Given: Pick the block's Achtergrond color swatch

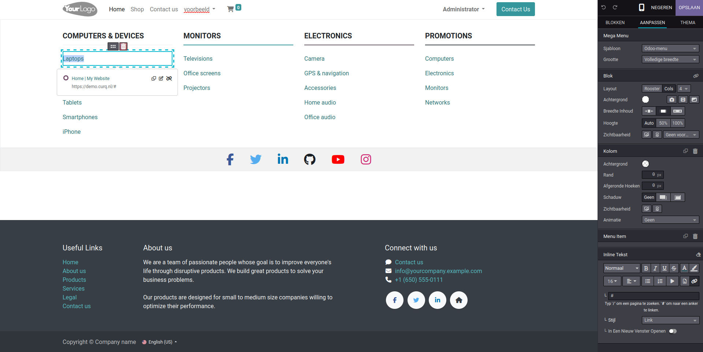Looking at the screenshot, I should (646, 99).
